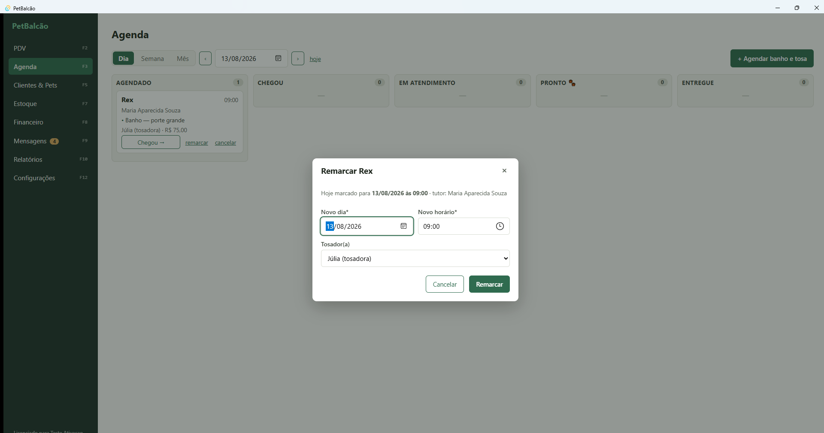This screenshot has width=824, height=433.
Task: Open PDV in the sidebar
Action: 51,48
